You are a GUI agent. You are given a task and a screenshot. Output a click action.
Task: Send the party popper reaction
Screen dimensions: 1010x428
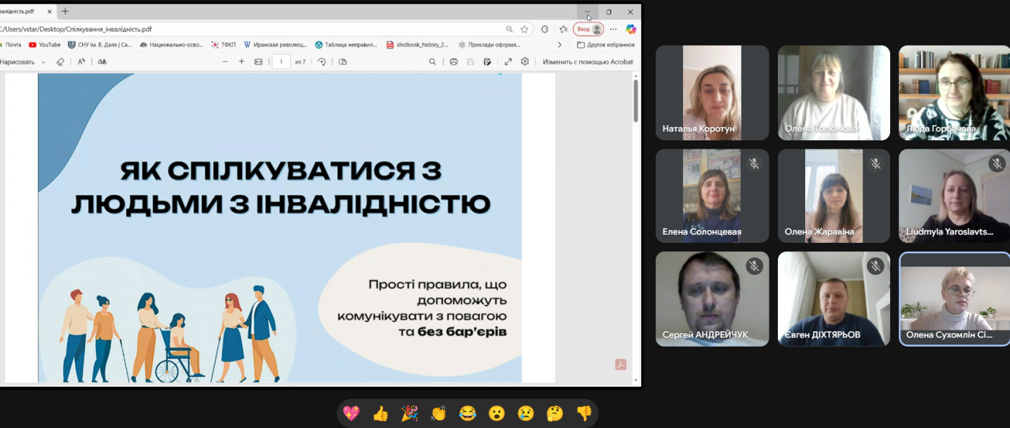[410, 413]
